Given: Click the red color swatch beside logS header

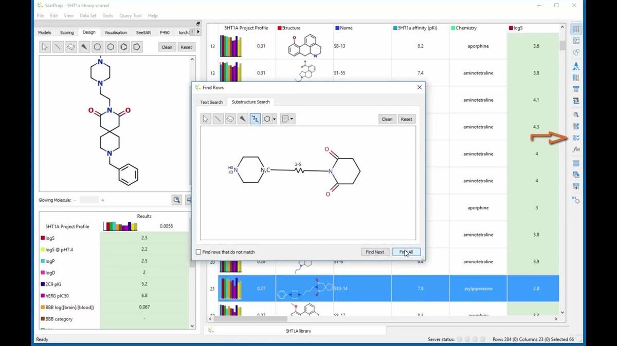Looking at the screenshot, I should click(512, 28).
